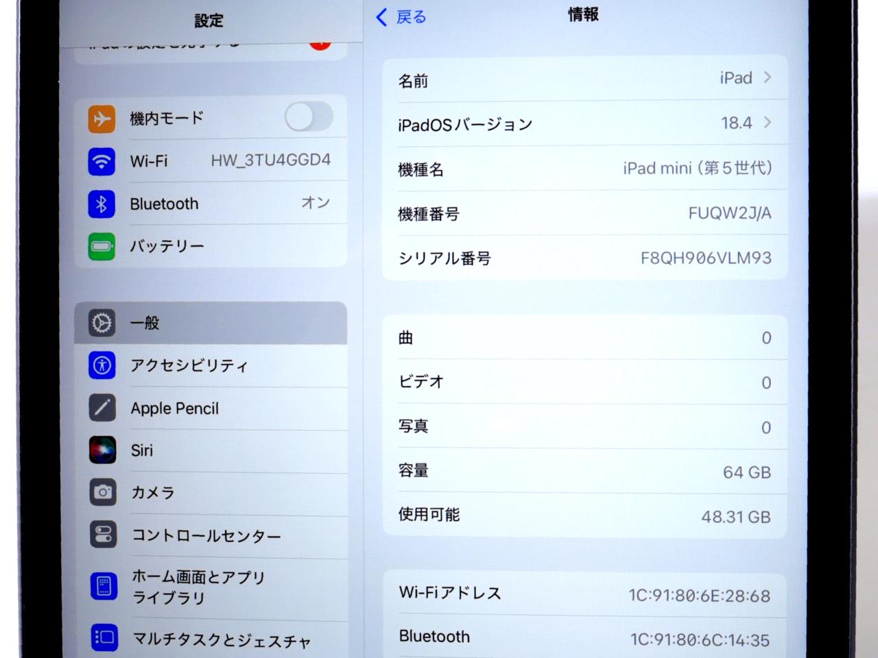
Task: Toggle the 機内モード switch
Action: (x=309, y=117)
